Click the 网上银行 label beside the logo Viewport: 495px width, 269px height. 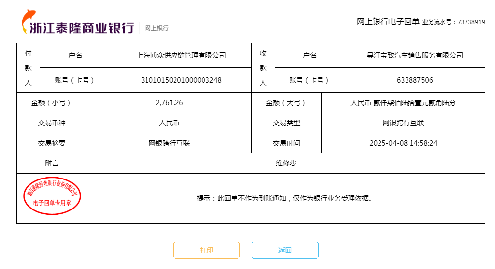pyautogui.click(x=157, y=29)
